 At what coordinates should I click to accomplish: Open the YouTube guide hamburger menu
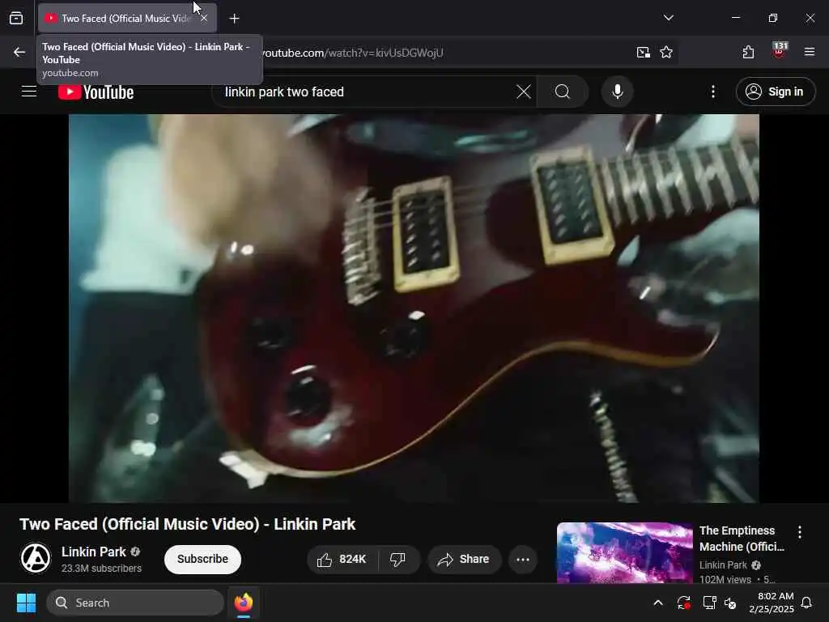point(29,92)
